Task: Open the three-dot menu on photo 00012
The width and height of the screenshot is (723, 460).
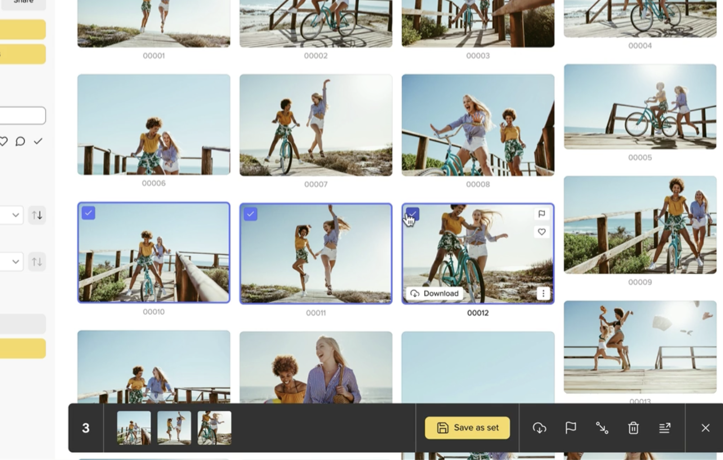Action: pos(543,293)
